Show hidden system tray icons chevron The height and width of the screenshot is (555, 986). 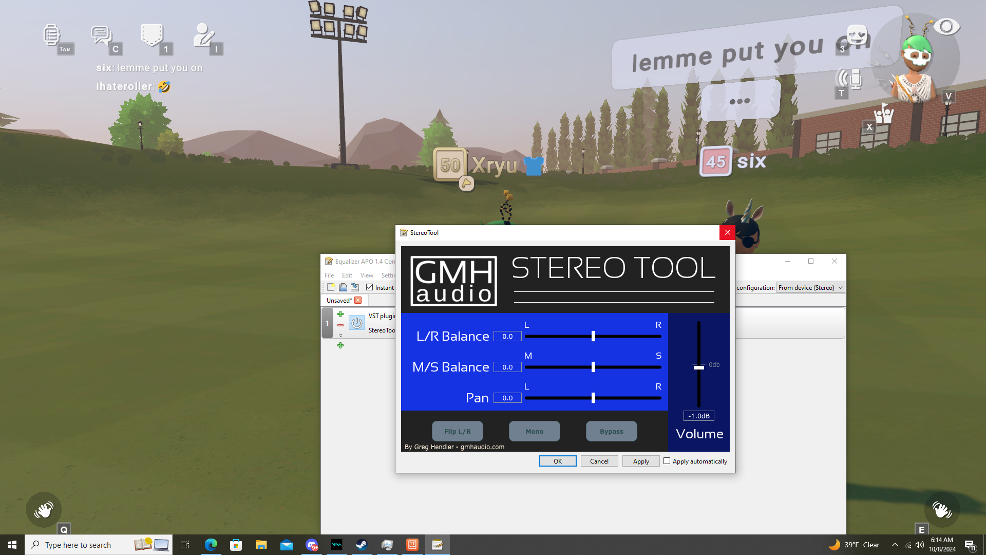pyautogui.click(x=895, y=545)
